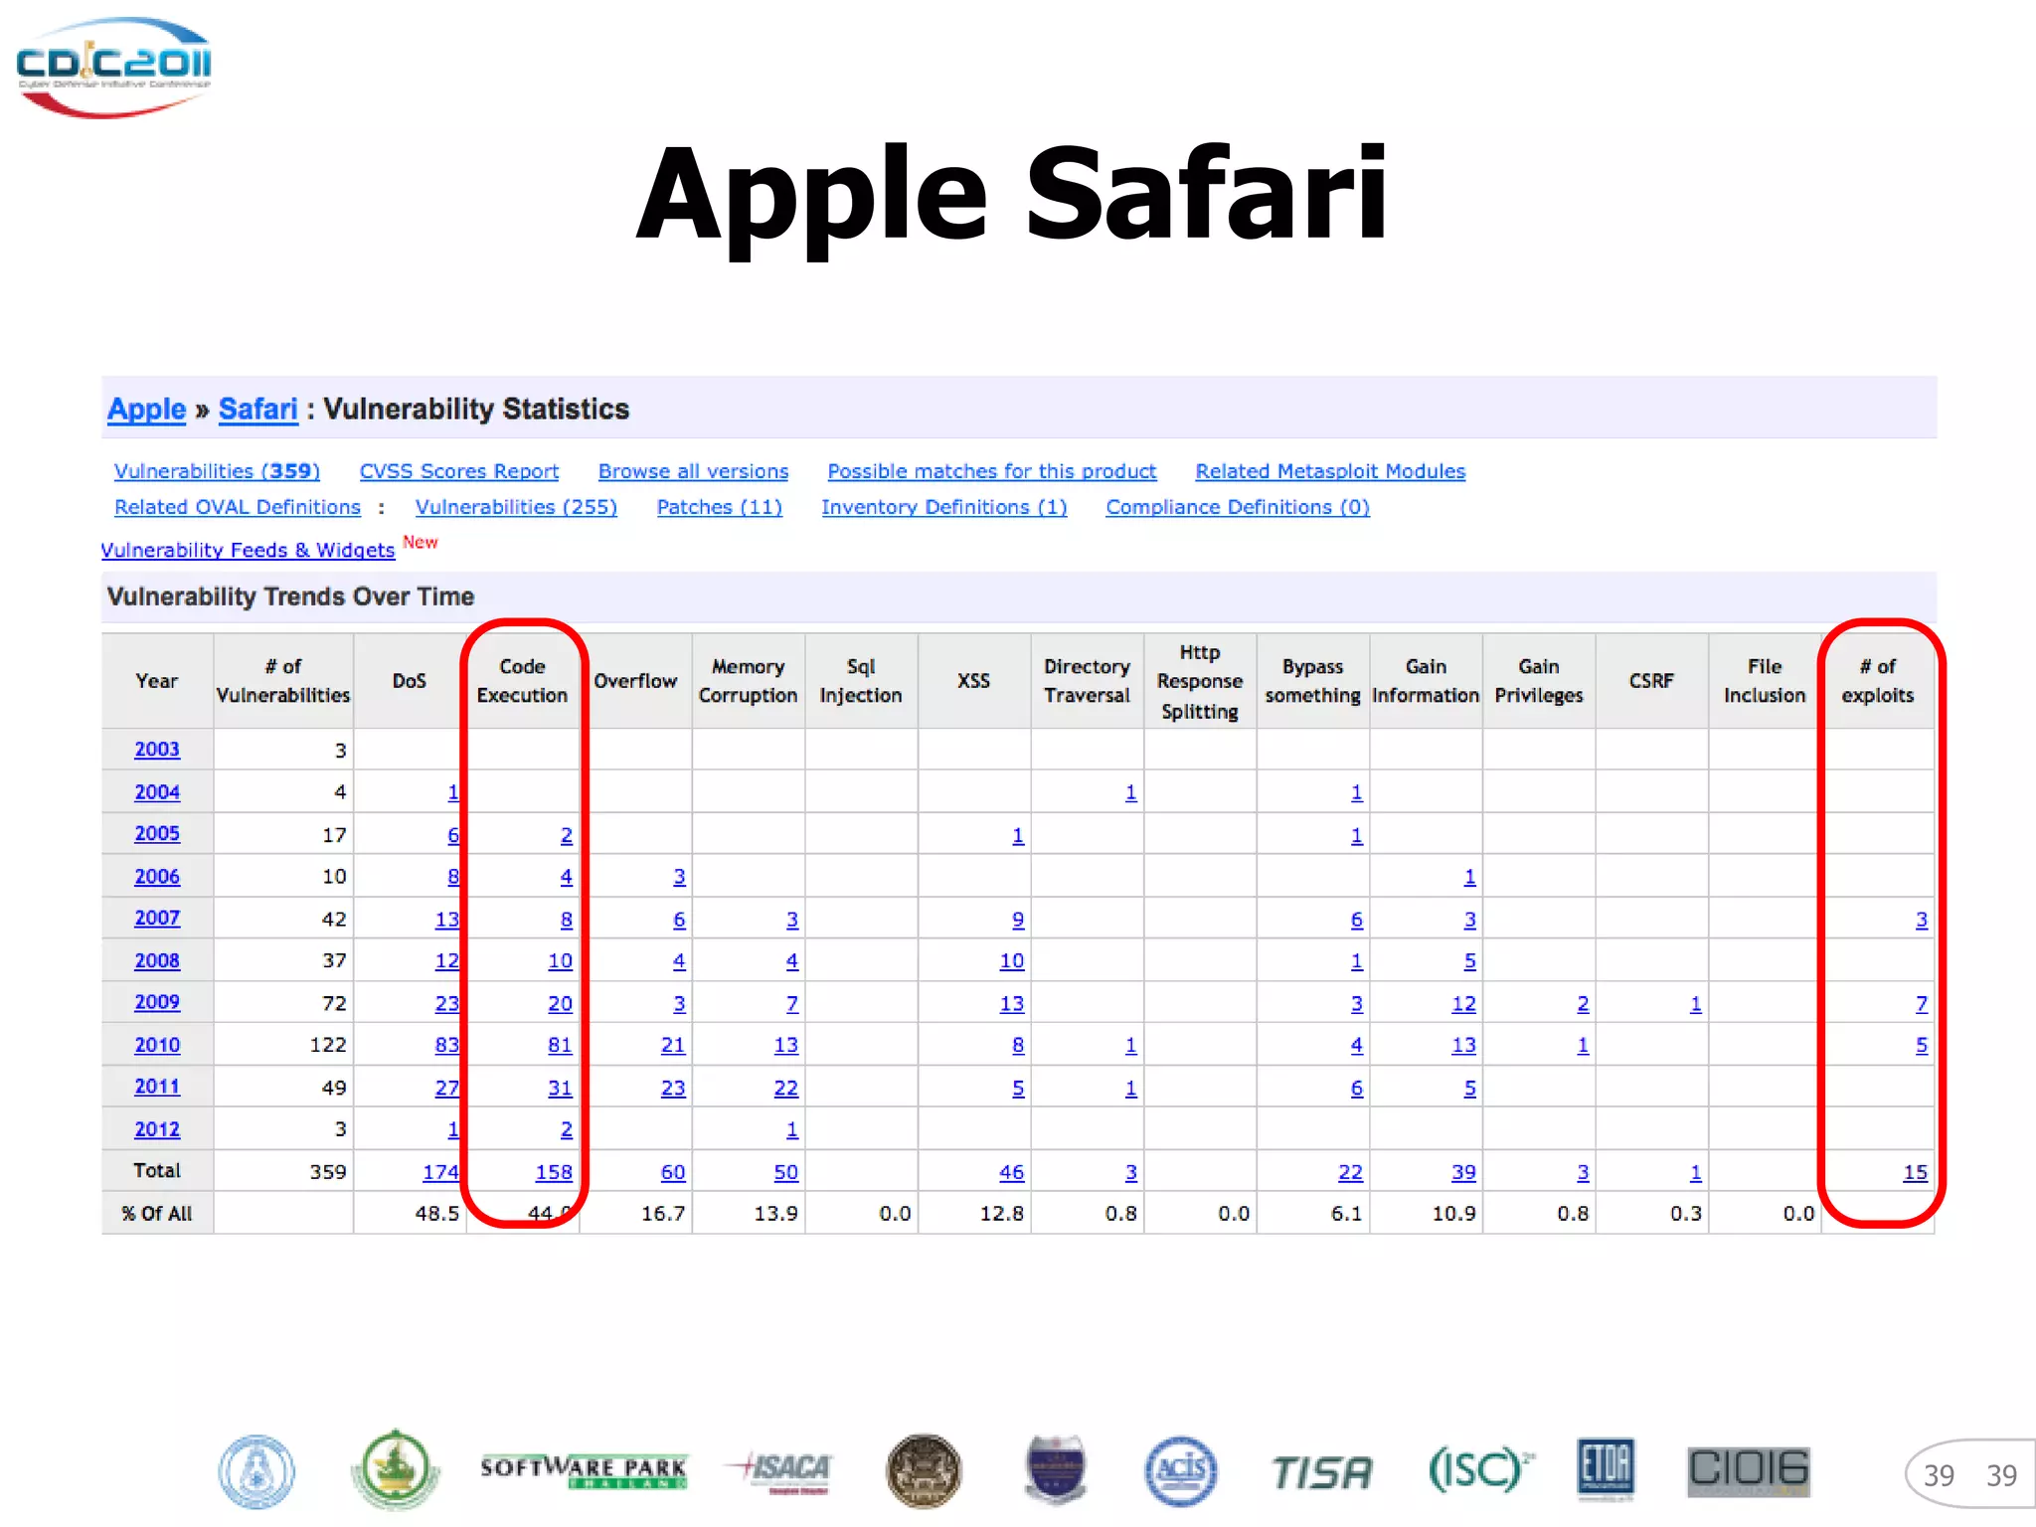Click the CDIC2011 conference logo
Screen dimensions: 2036x1527
(113, 67)
